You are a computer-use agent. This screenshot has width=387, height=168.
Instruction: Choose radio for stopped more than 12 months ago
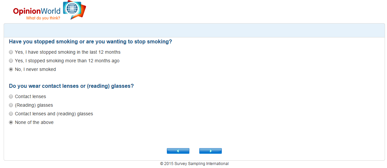click(11, 61)
